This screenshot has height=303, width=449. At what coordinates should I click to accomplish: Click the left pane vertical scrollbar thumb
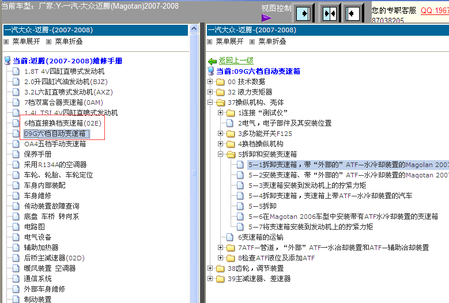coord(194,173)
